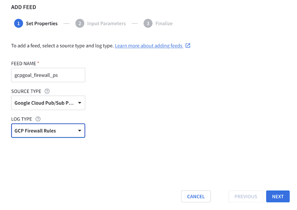Click the help icon next to LOG TYPE

(x=38, y=119)
